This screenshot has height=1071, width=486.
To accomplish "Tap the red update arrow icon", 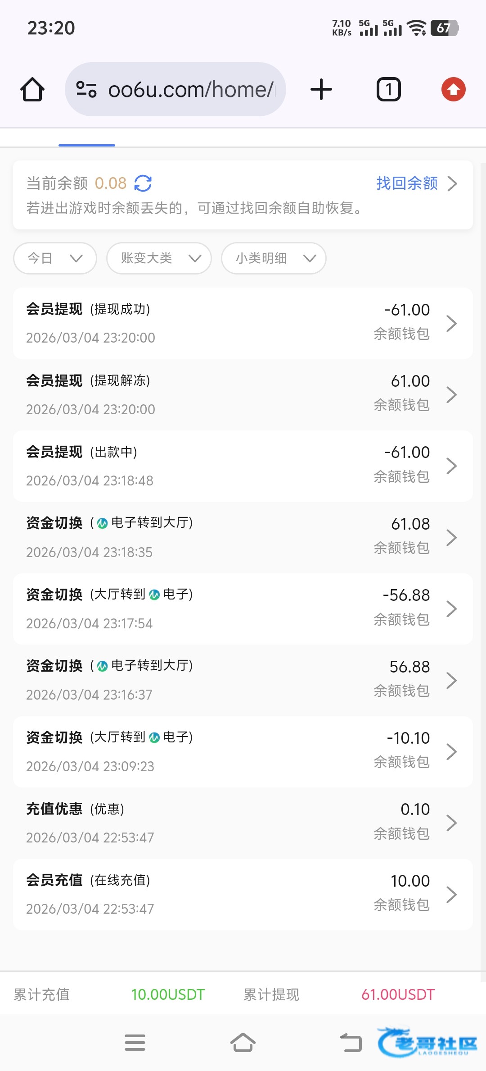I will [x=453, y=89].
